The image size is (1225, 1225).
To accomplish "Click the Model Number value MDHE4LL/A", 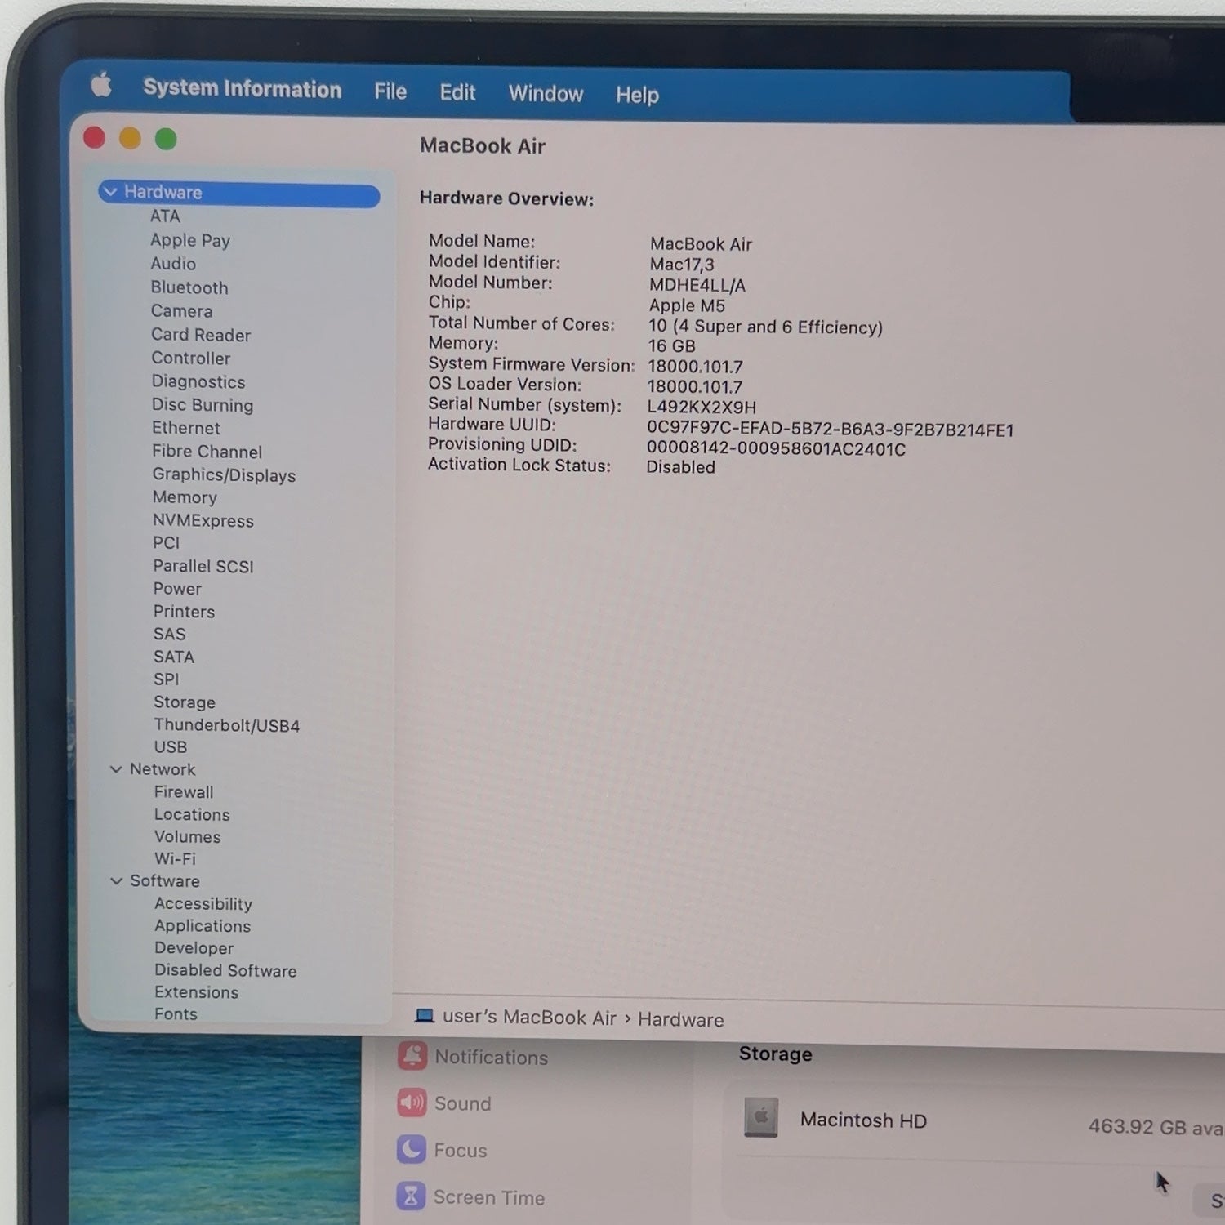I will click(x=697, y=286).
